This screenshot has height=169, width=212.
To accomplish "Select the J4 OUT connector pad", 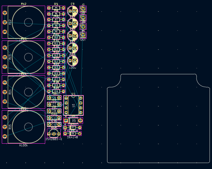I will point(83,35).
